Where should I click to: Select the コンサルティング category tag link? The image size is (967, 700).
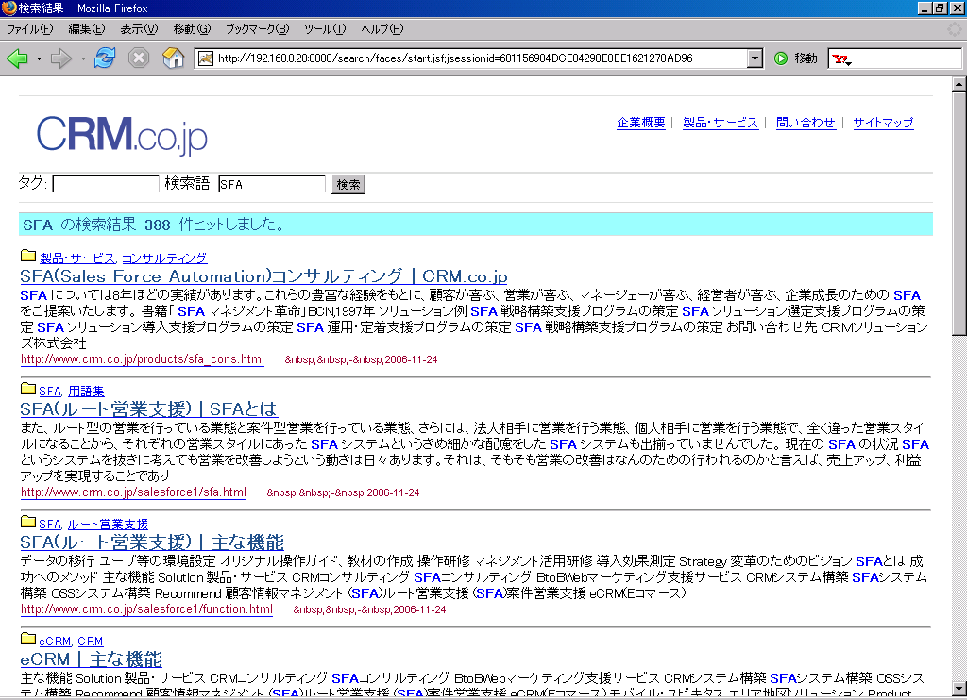point(164,258)
